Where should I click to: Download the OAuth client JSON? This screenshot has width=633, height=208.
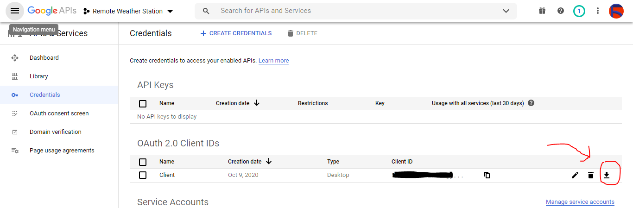pyautogui.click(x=606, y=175)
